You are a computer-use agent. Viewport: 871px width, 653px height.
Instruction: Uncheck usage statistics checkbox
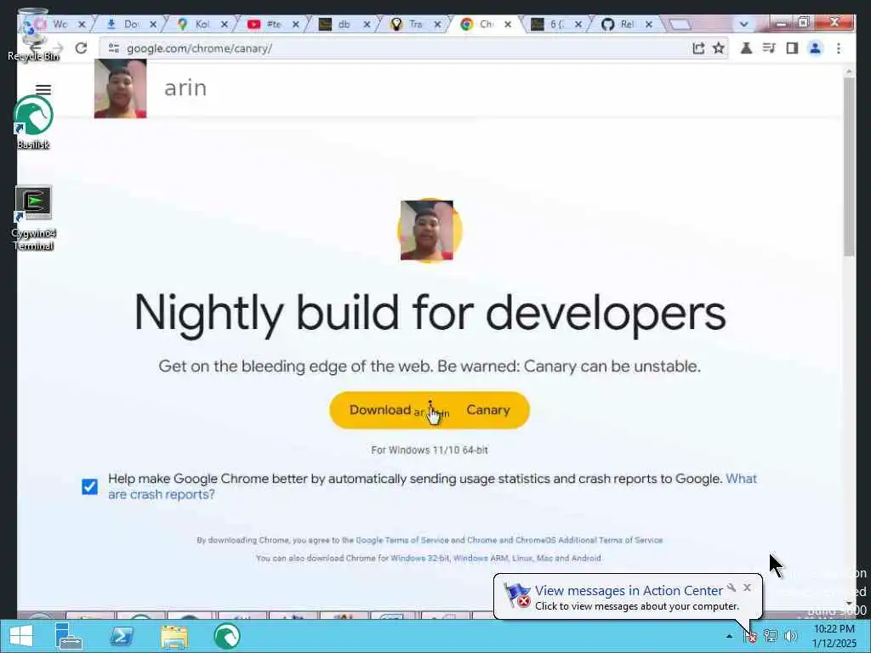click(x=89, y=486)
